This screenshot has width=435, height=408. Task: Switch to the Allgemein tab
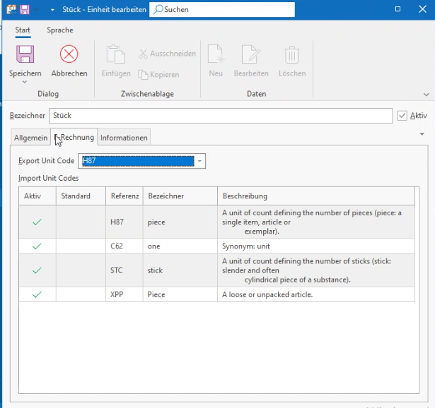point(30,138)
